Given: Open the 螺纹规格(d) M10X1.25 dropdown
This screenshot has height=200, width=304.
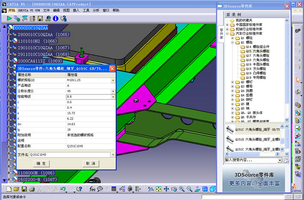Looking at the screenshot, I should pyautogui.click(x=113, y=80).
